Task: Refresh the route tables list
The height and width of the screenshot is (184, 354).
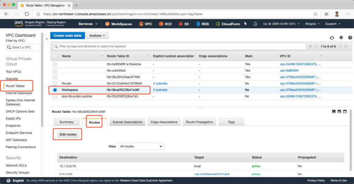Action: pos(332,38)
